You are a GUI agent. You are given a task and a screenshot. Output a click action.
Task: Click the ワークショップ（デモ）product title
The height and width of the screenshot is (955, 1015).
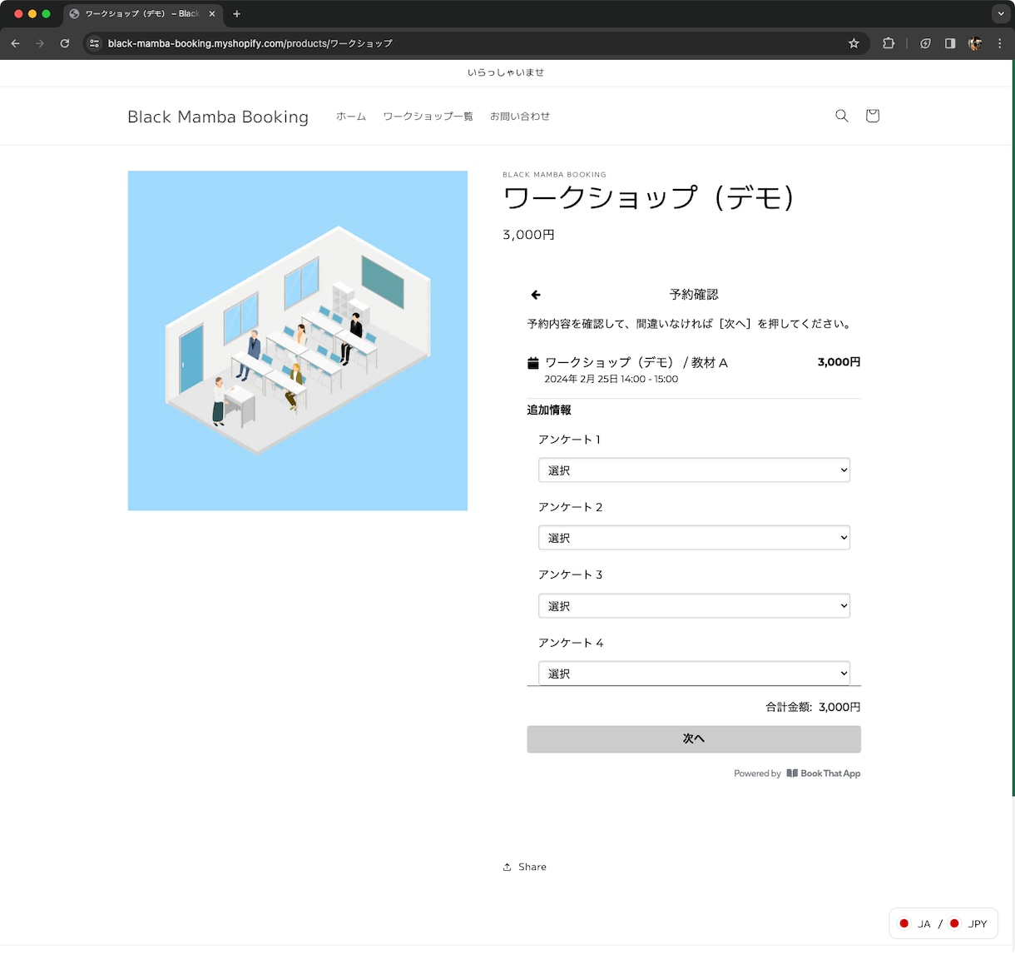(x=650, y=198)
